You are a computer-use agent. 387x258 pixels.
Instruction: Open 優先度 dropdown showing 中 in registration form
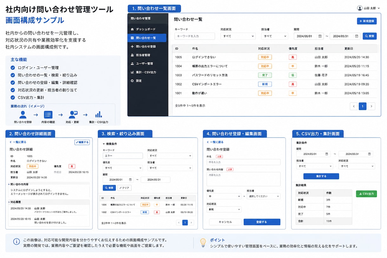pos(224,196)
